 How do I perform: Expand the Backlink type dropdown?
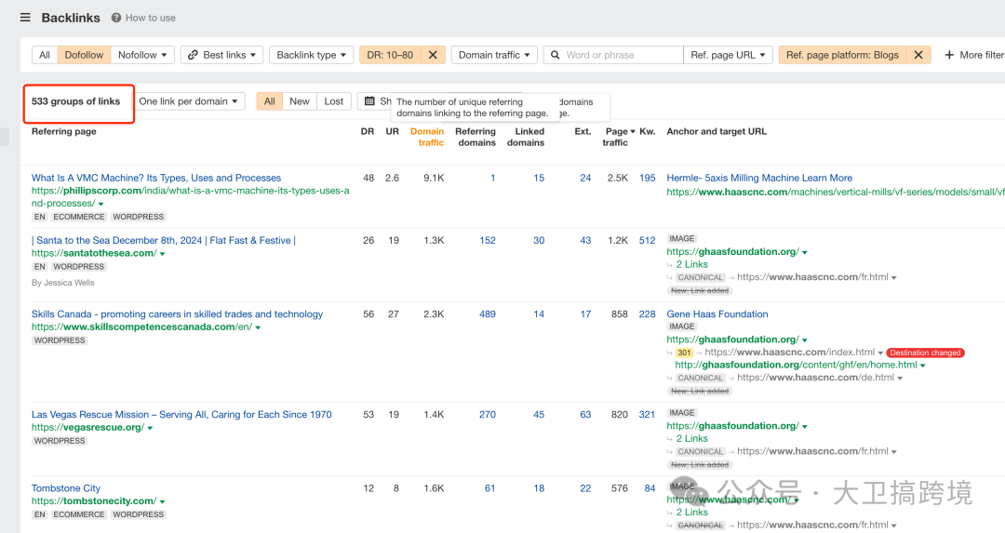click(311, 55)
